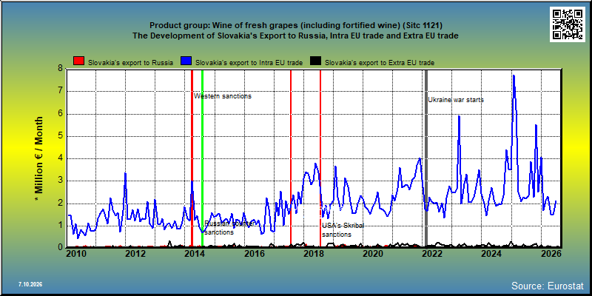592x296 pixels.
Task: Click the red Russia export legend swatch
Action: [79, 61]
